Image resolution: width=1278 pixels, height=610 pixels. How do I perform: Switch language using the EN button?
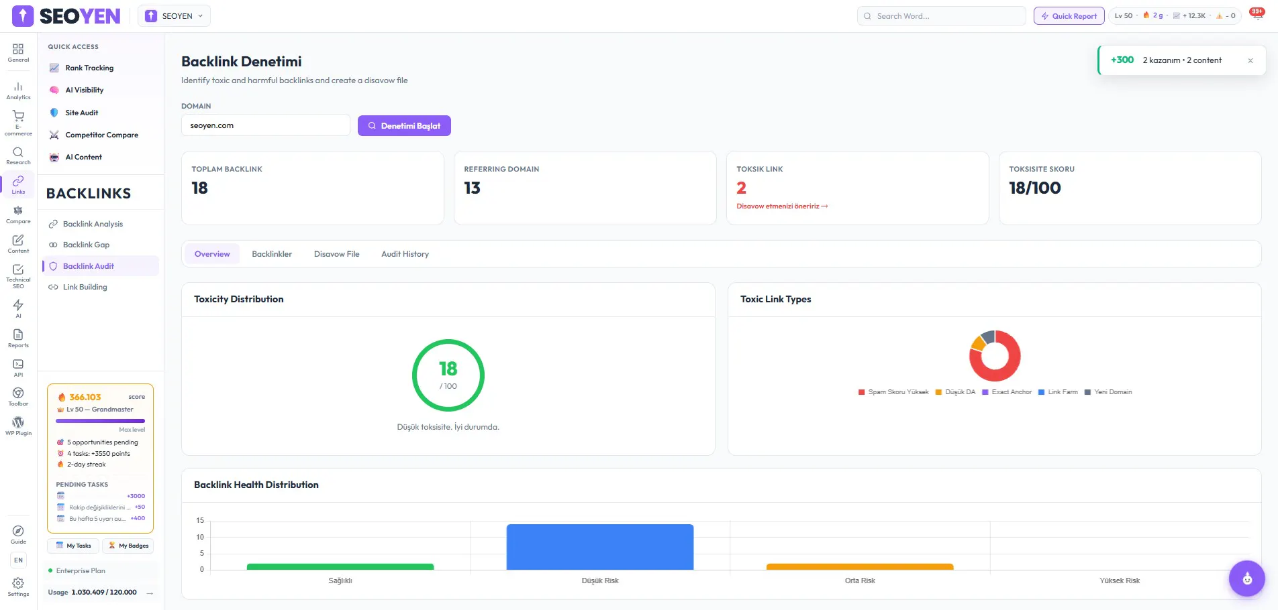point(18,560)
